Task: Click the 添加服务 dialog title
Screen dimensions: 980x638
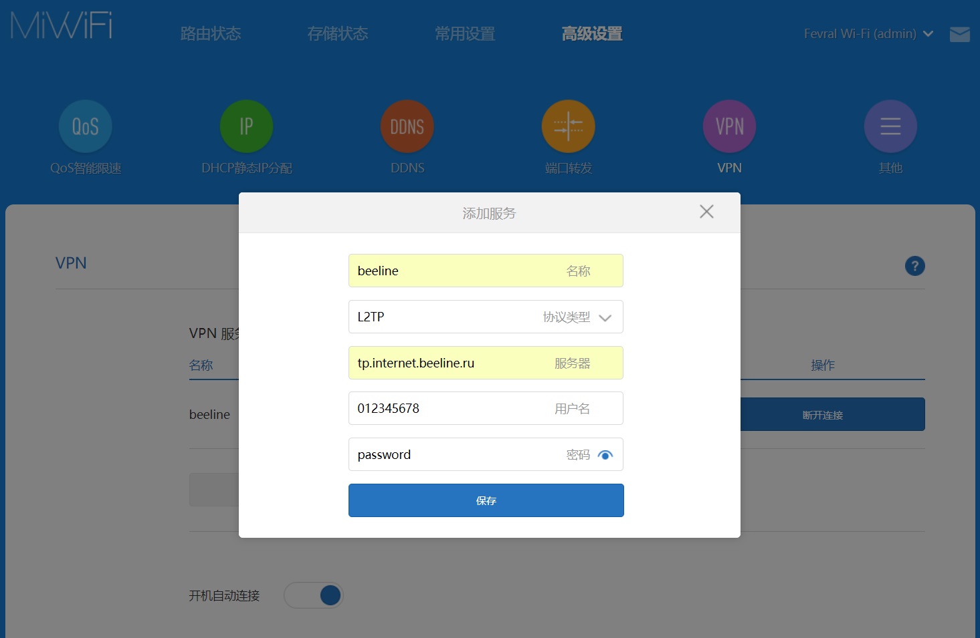Action: point(489,213)
